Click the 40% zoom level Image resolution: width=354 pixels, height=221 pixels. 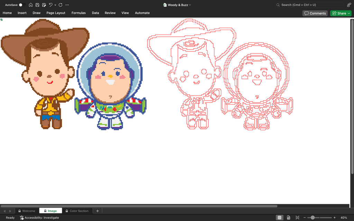click(x=344, y=218)
